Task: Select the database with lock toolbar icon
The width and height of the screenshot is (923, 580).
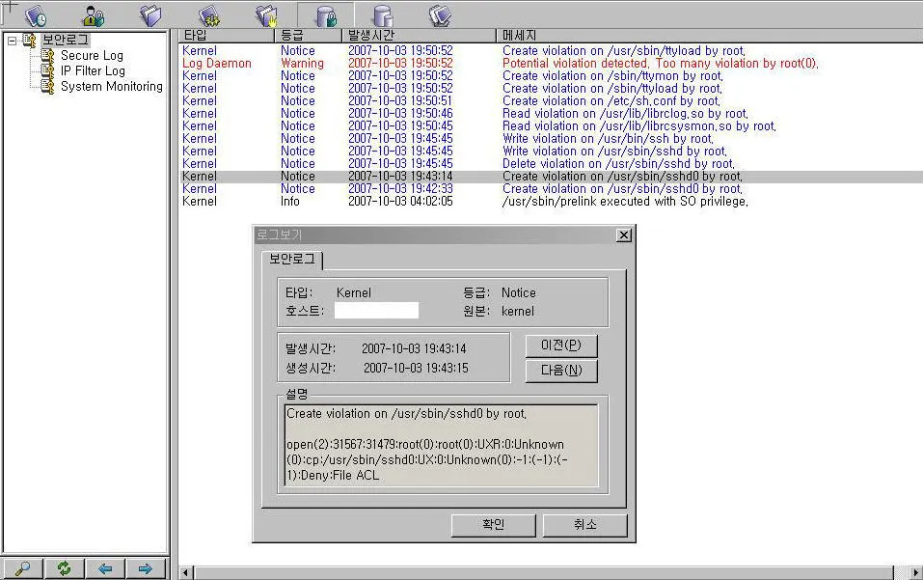Action: tap(325, 15)
